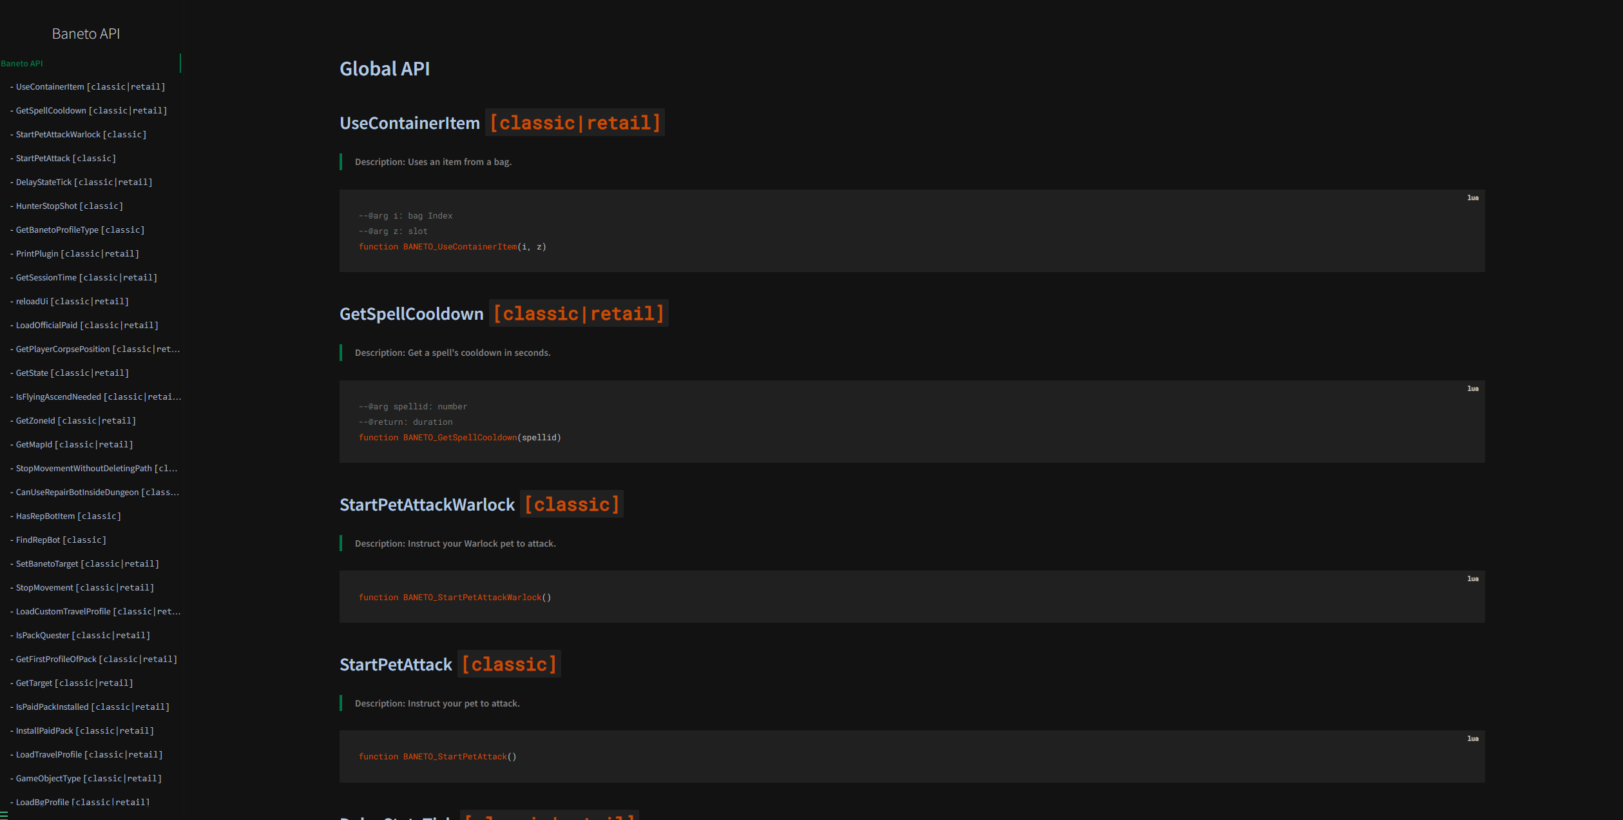Viewport: 1623px width, 820px height.
Task: Click inside the BANETO_UseContainerItem code block
Action: coord(912,231)
